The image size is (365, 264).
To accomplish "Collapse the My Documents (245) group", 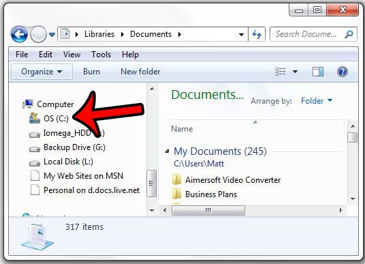I will point(167,151).
